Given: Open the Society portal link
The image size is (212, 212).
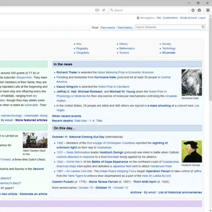Looking at the screenshot, I should 166,44.
